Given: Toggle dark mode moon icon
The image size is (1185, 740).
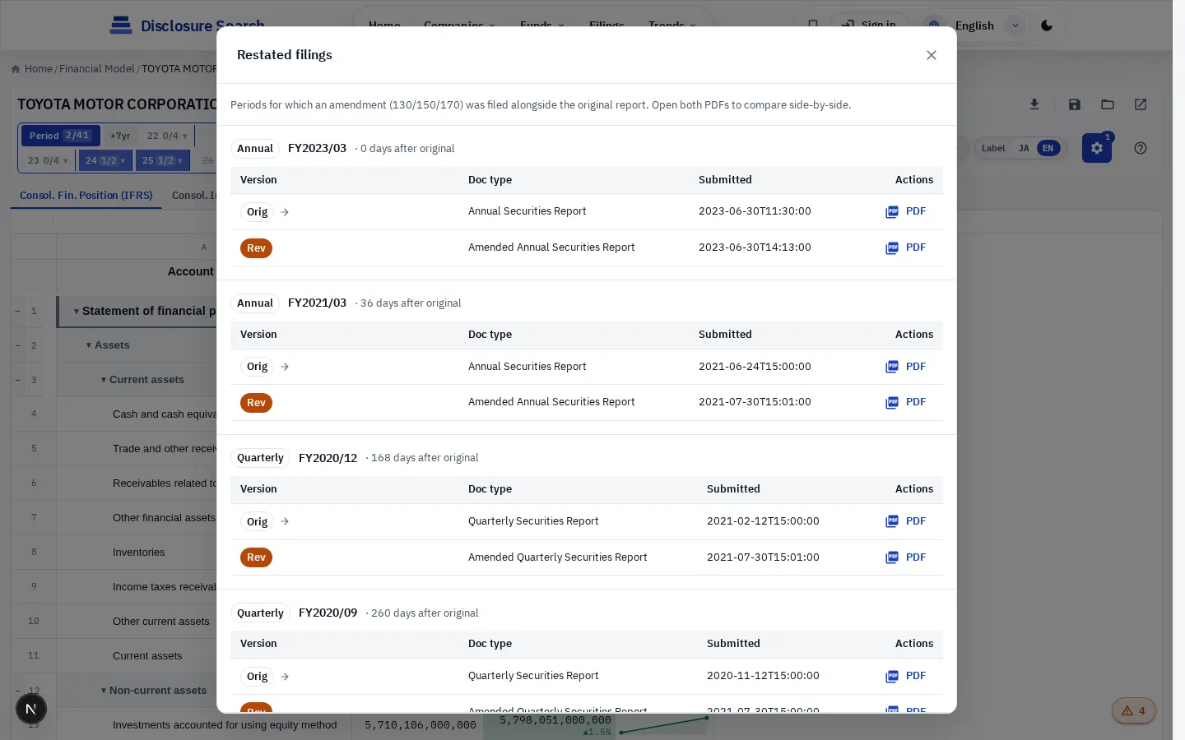Looking at the screenshot, I should coord(1047,25).
